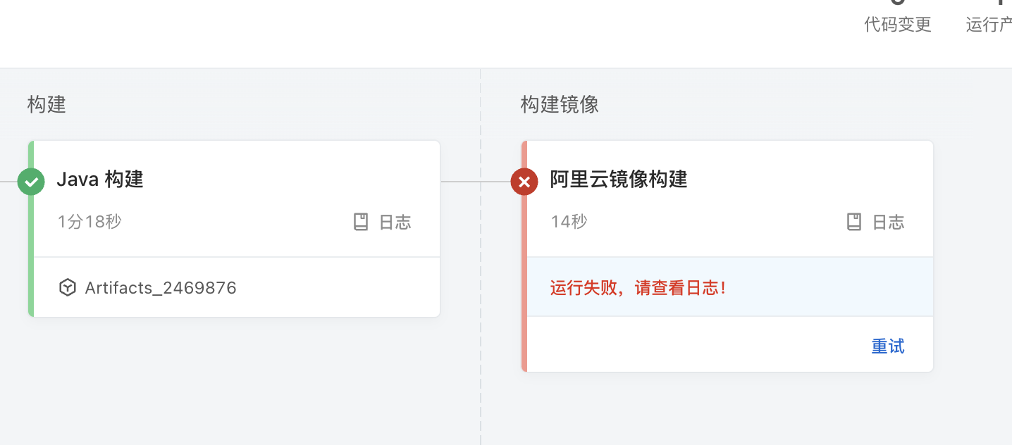The image size is (1012, 445).
Task: Open the 代码变更 summary at top
Action: (x=898, y=25)
